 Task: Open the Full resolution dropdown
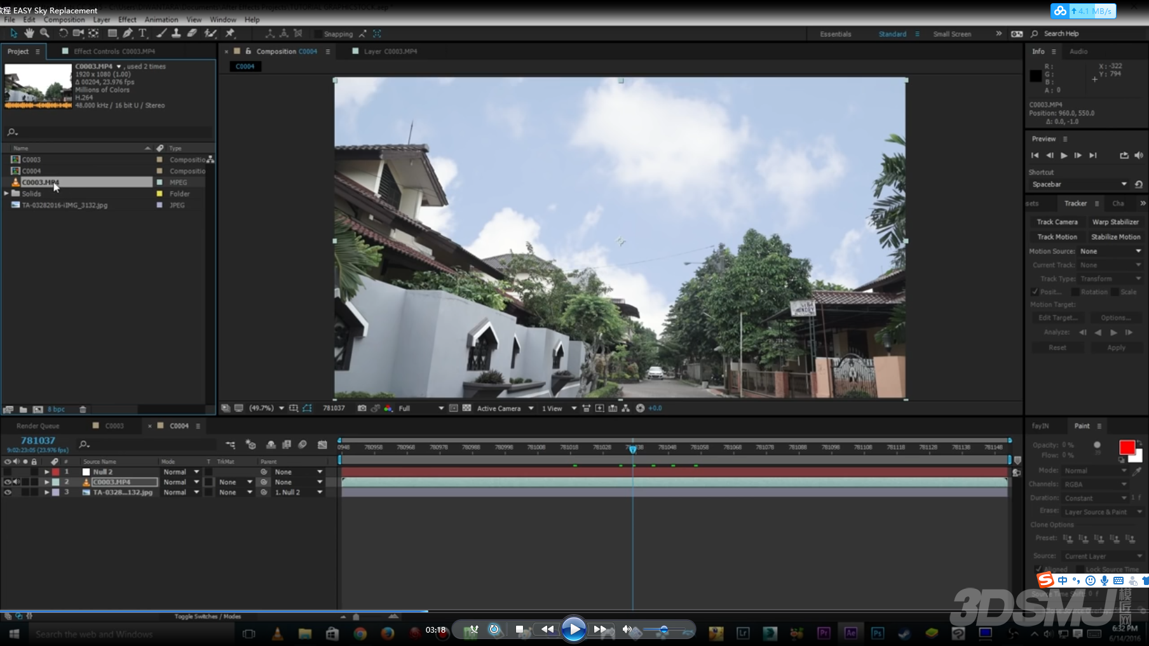(x=421, y=408)
